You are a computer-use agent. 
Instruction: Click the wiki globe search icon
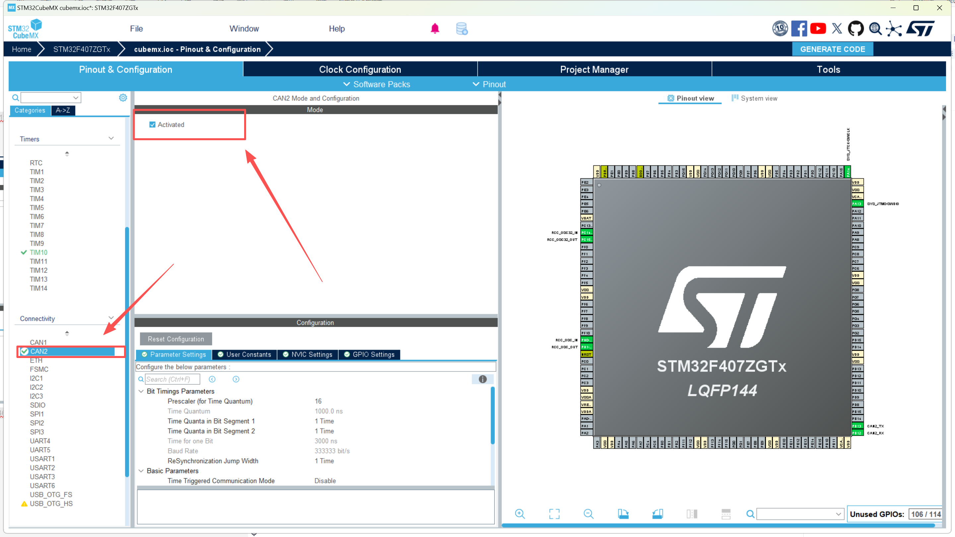pos(875,29)
